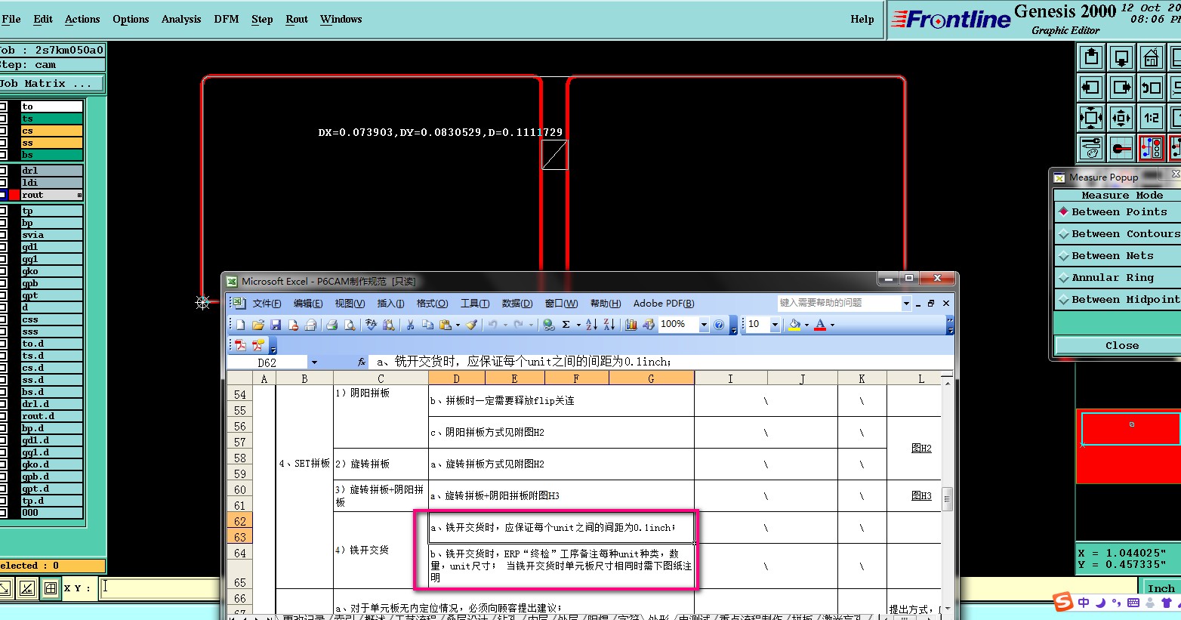
Task: Click Excel Chart Wizard icon
Action: (x=631, y=325)
